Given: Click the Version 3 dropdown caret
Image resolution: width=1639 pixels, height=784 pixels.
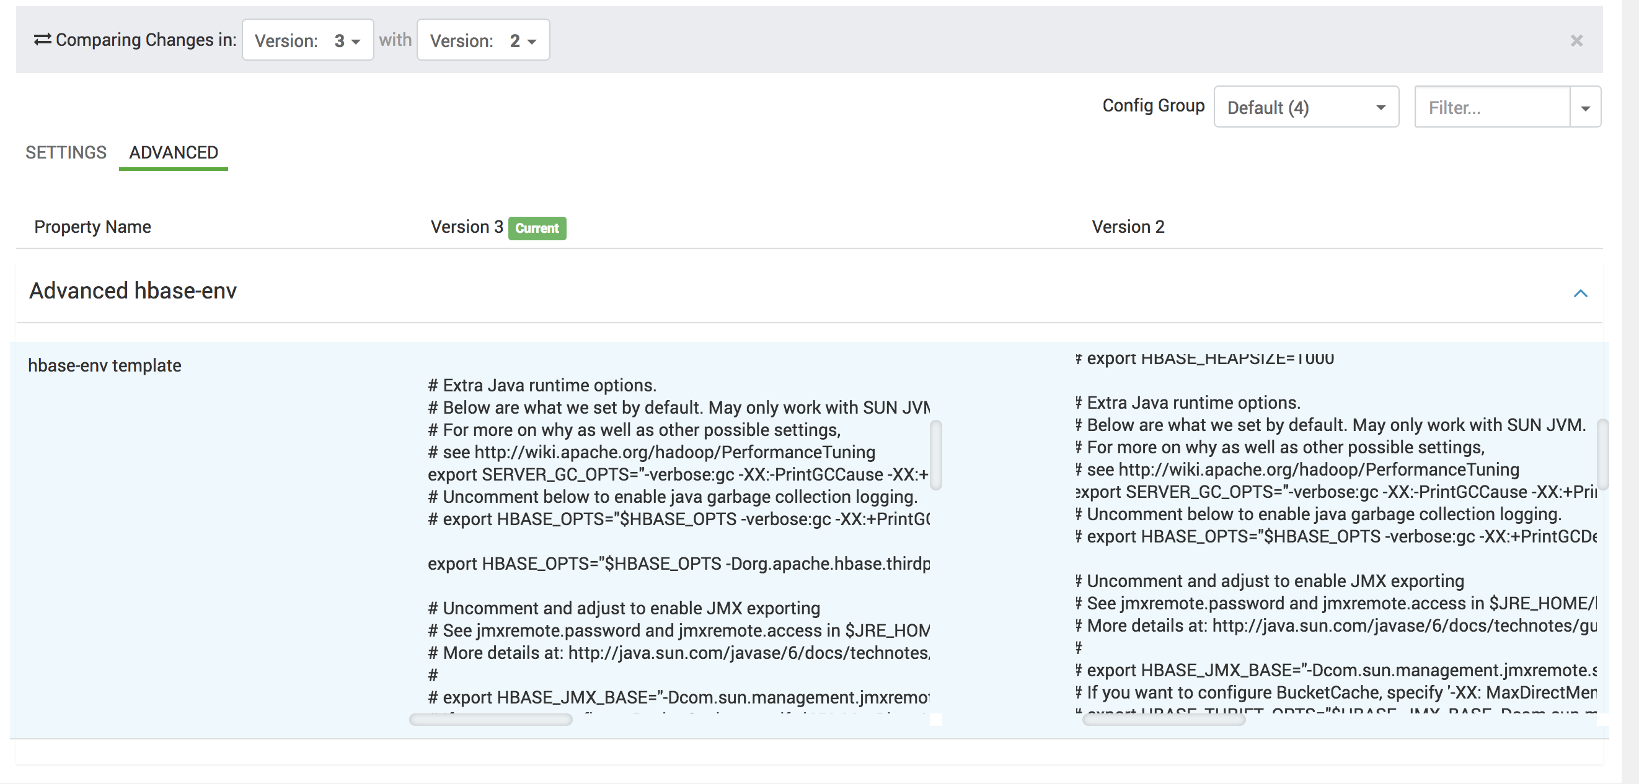Looking at the screenshot, I should point(355,41).
